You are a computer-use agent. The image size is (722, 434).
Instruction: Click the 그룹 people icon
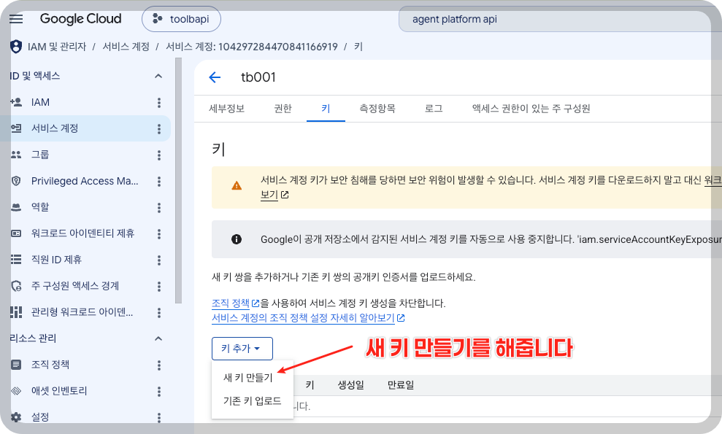(16, 155)
